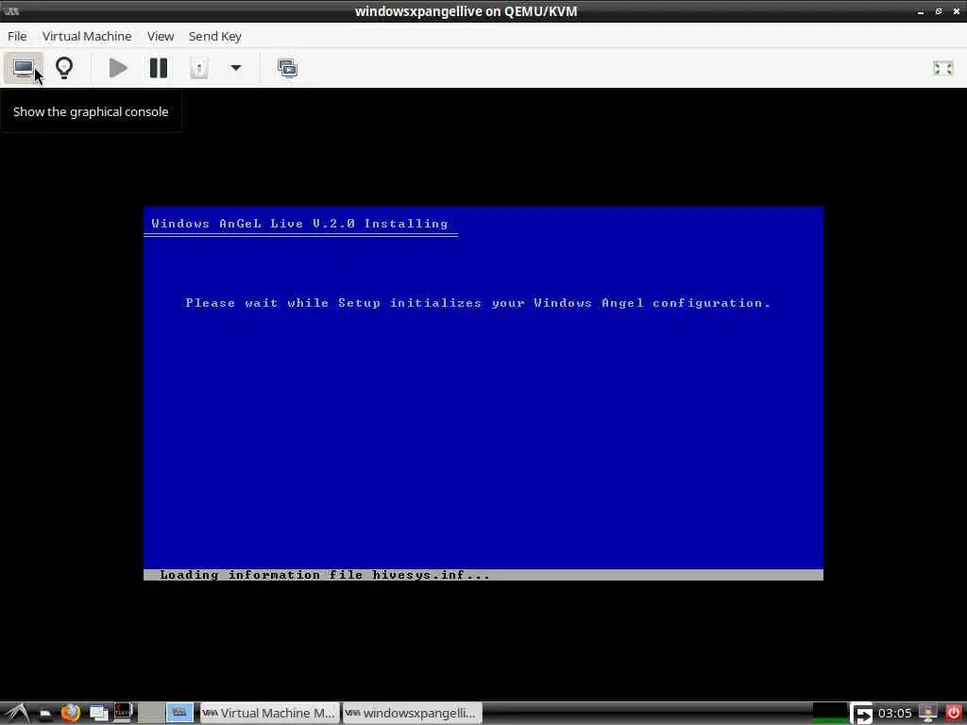This screenshot has width=967, height=725.
Task: Click the window menu icon in title bar
Action: coord(11,11)
